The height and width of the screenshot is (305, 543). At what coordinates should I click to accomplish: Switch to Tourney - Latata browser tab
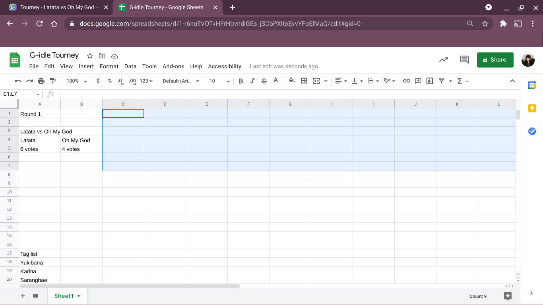[59, 8]
